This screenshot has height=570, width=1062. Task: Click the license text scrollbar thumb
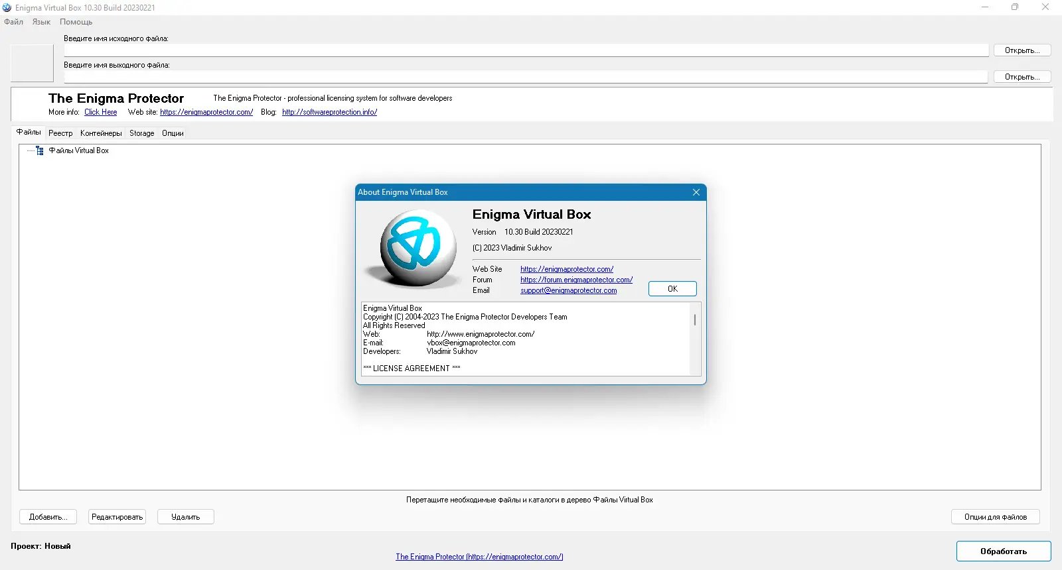point(695,319)
